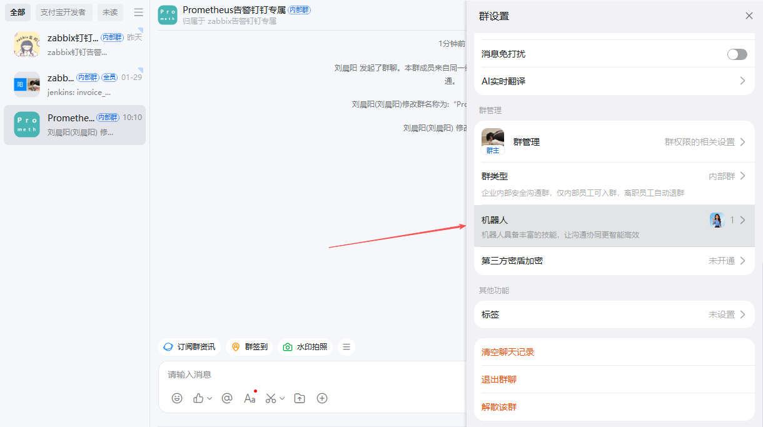Select the scissors screenshot tool
The image size is (763, 427).
pos(271,398)
